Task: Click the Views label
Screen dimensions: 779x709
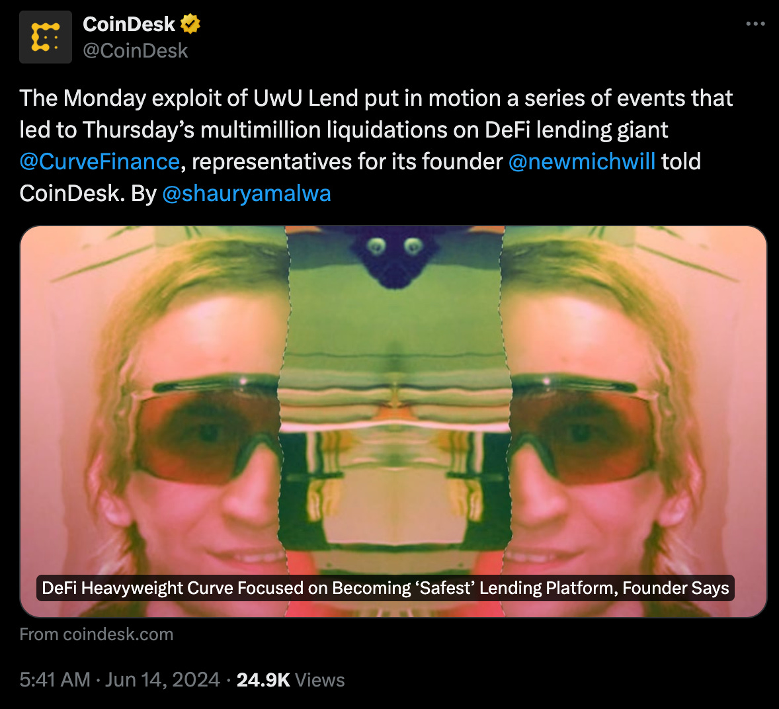Action: [320, 680]
